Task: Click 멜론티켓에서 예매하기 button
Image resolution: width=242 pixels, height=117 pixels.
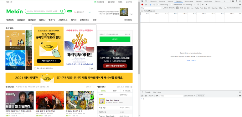Action: point(115,66)
